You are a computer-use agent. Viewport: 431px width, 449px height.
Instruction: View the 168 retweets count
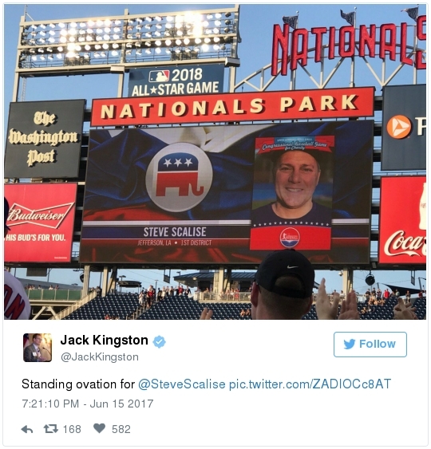pyautogui.click(x=72, y=429)
